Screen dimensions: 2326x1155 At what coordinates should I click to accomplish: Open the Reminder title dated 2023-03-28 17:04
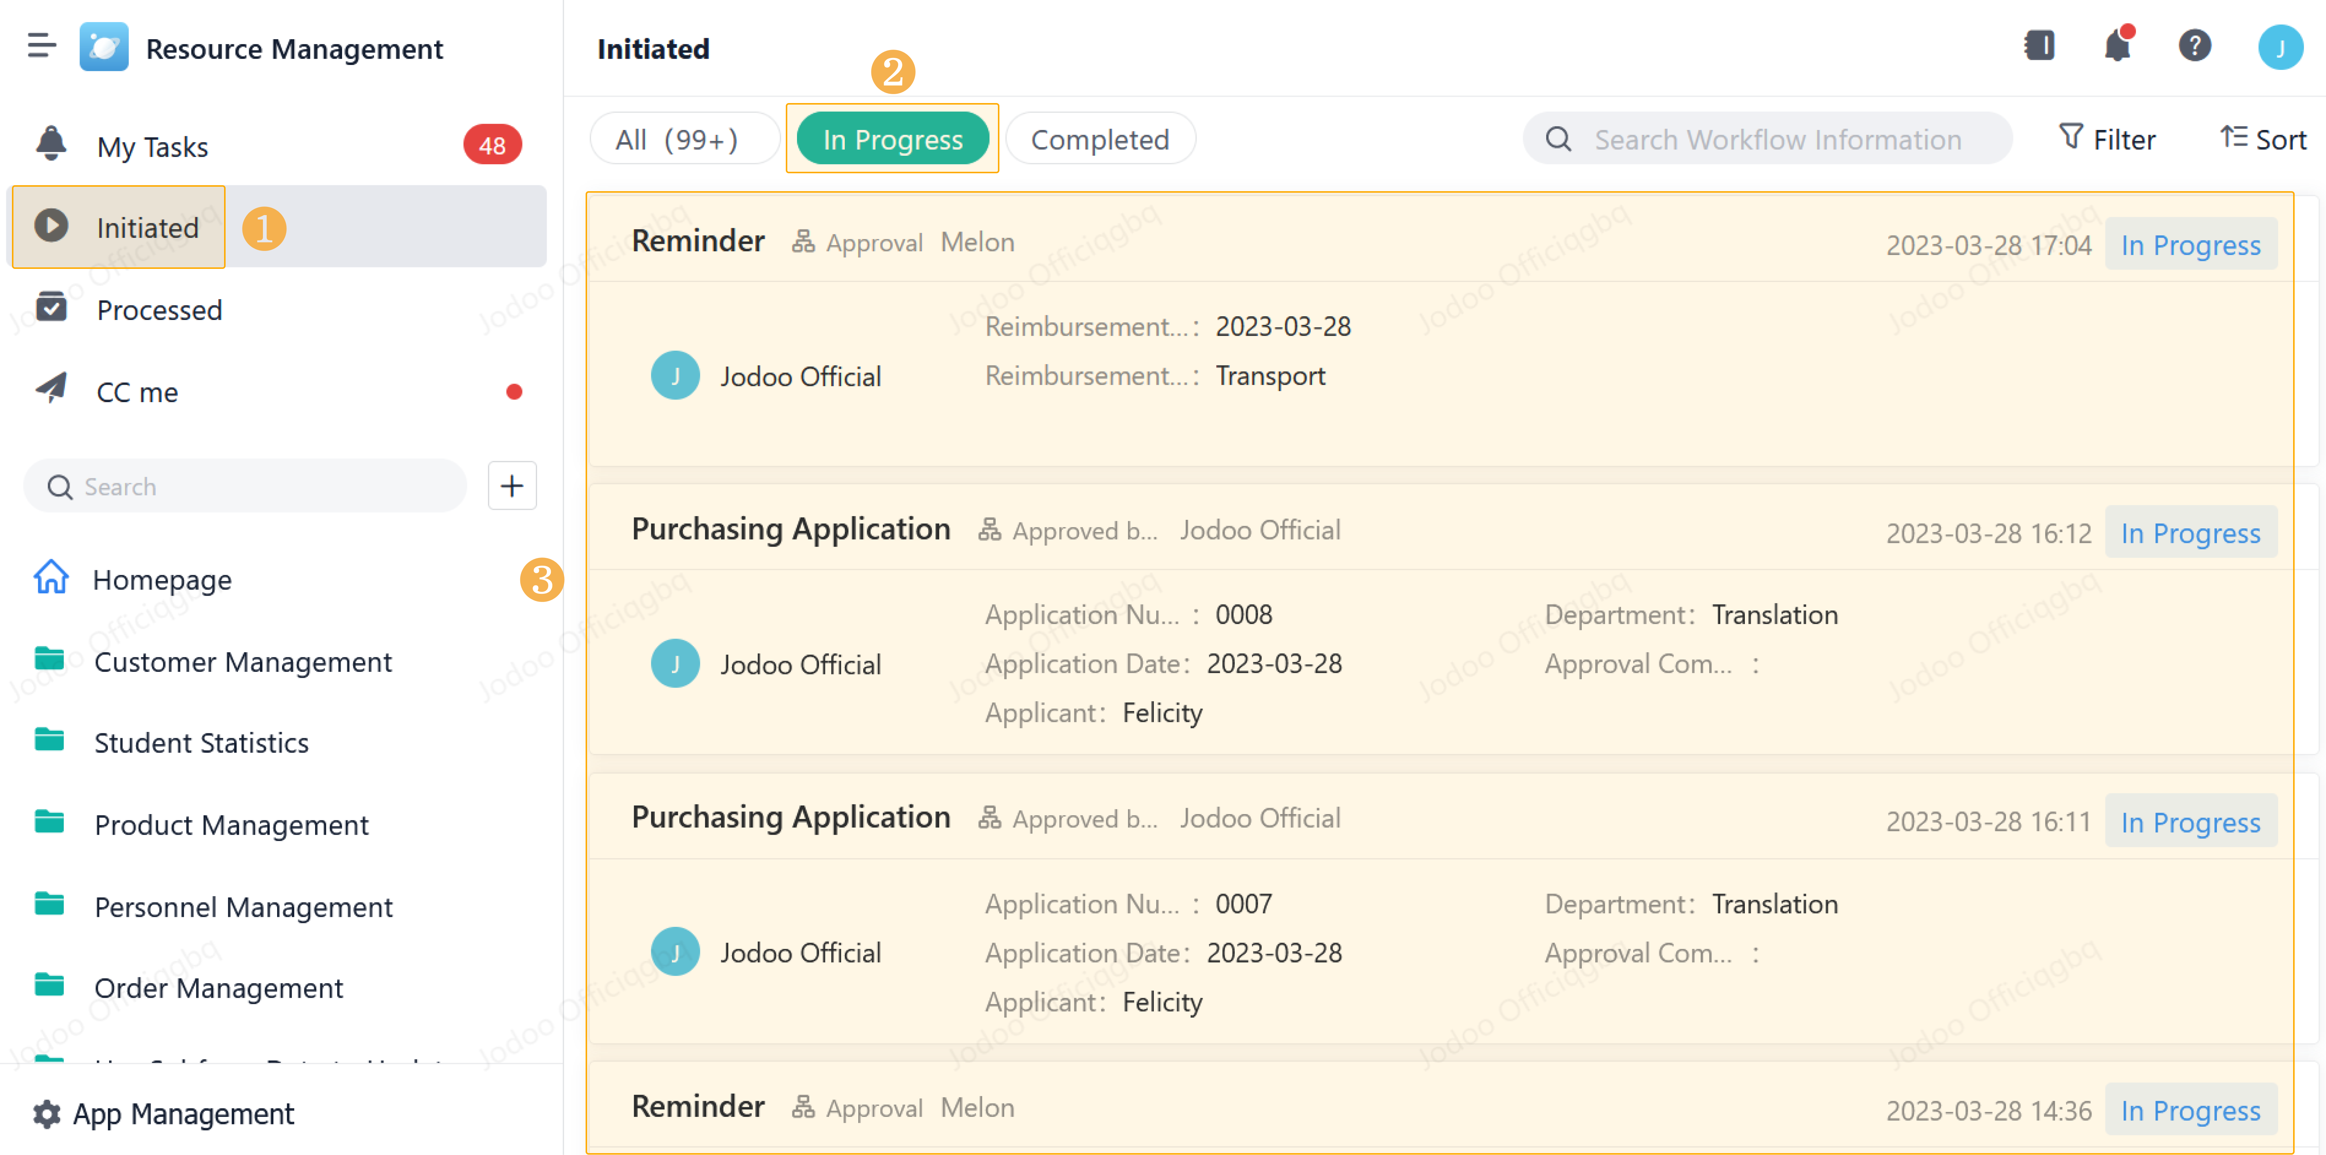698,241
